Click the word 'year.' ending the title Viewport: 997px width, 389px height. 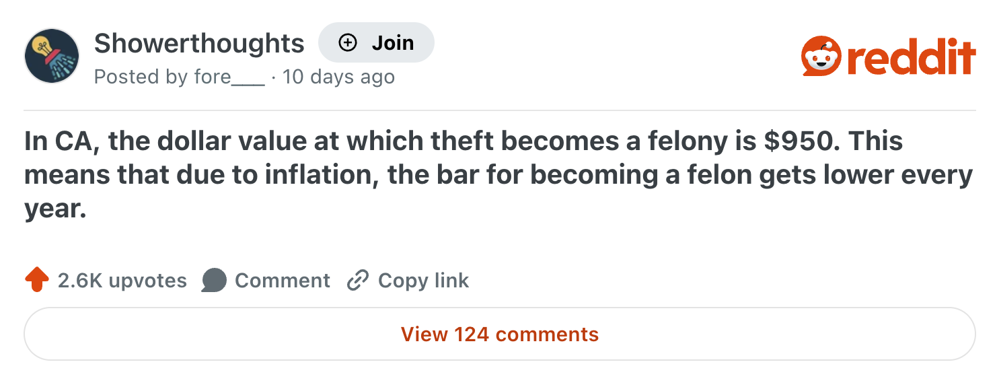[56, 209]
